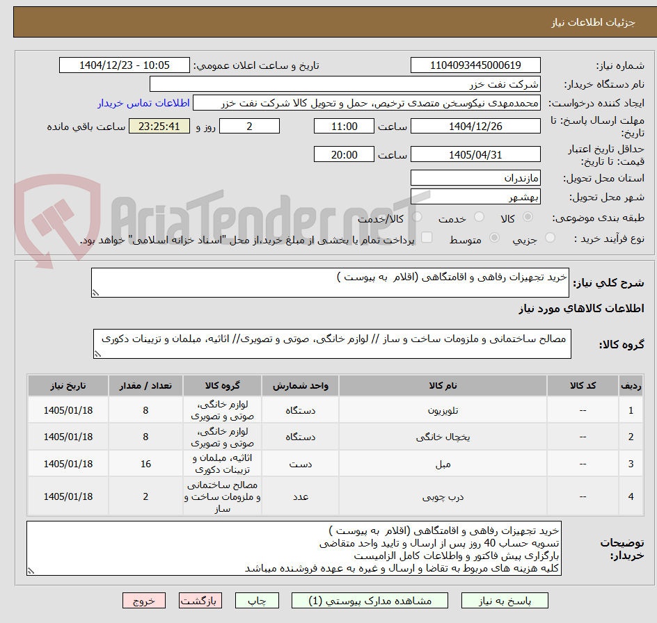The width and height of the screenshot is (657, 623).
Task: Select the یخچال خانگی item name cell
Action: coord(443,437)
